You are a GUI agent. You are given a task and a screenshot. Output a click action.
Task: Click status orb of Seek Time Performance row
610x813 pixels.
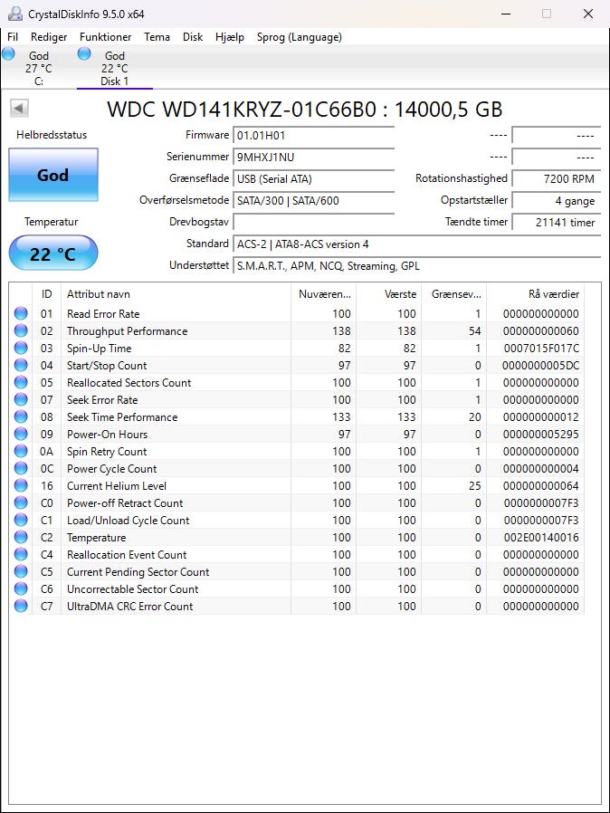click(21, 416)
